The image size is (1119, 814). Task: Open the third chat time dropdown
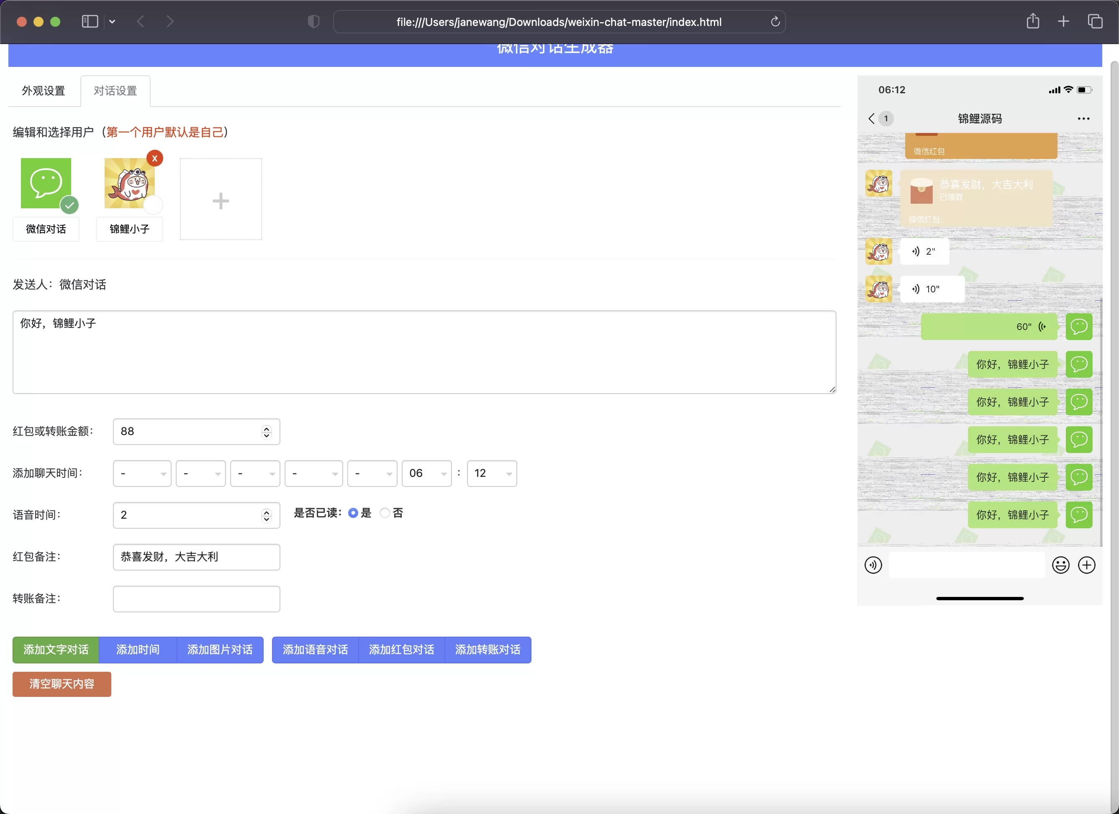(x=255, y=474)
